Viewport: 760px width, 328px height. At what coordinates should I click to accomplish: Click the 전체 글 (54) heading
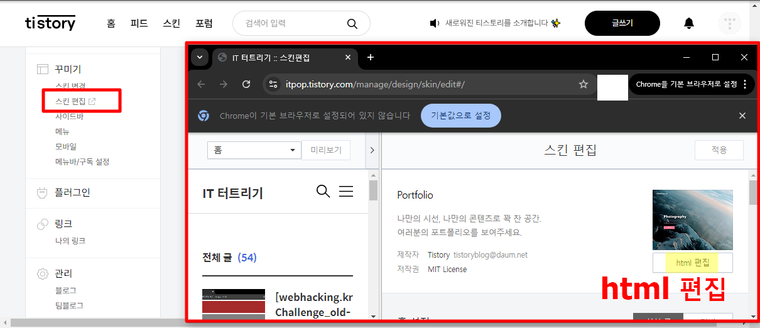(229, 258)
